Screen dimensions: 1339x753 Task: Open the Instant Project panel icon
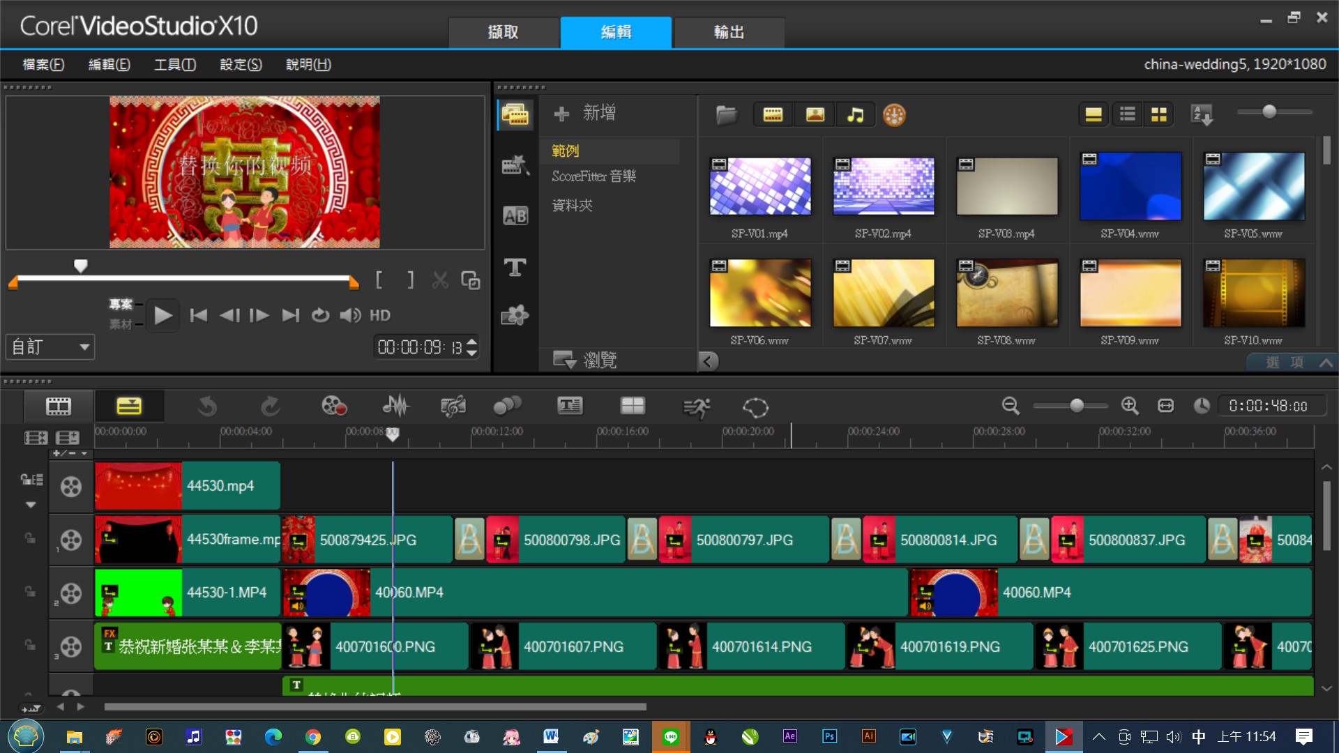(x=515, y=165)
